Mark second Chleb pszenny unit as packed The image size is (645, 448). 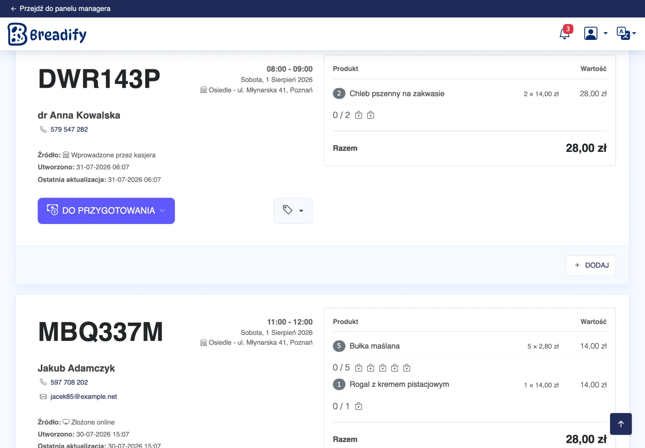pyautogui.click(x=370, y=115)
